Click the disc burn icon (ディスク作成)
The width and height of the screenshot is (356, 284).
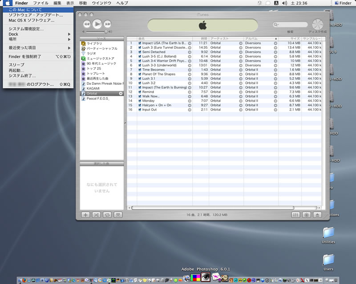[x=317, y=24]
